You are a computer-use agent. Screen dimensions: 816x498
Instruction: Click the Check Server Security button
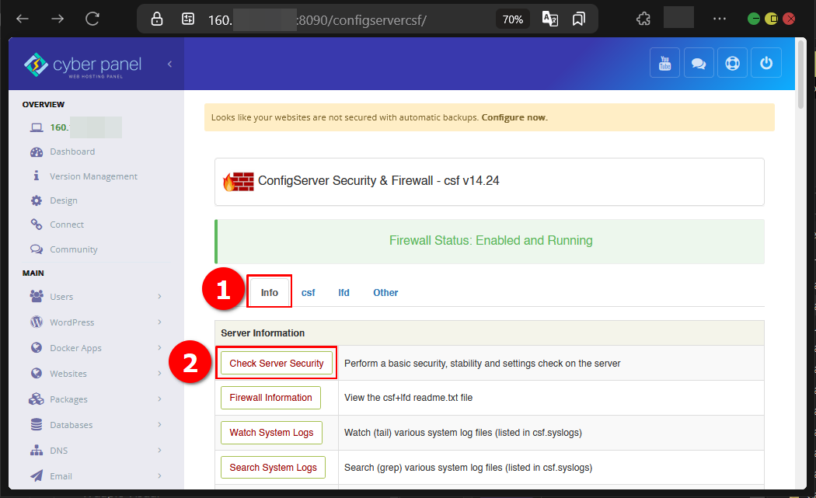[277, 364]
